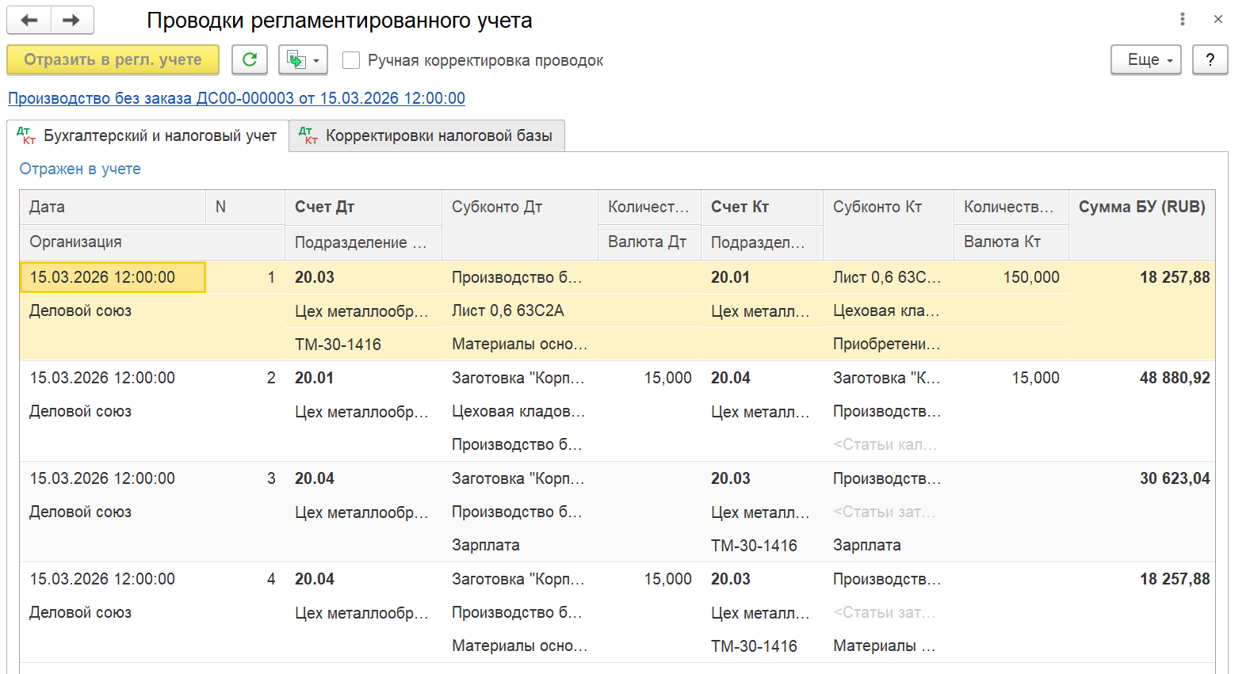Enable Ручная корректировка проводок checkbox
Image resolution: width=1250 pixels, height=674 pixels.
pos(351,60)
